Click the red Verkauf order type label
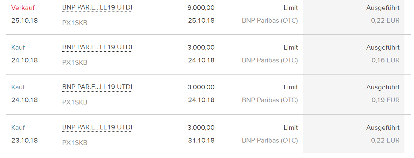Viewport: 414px width, 158px height. (x=23, y=8)
